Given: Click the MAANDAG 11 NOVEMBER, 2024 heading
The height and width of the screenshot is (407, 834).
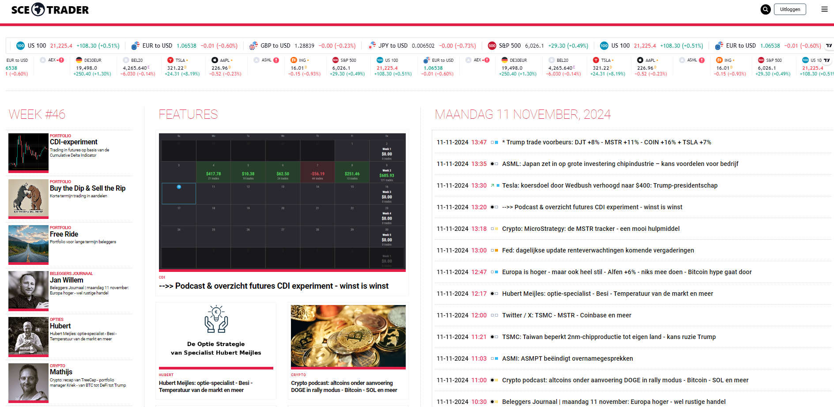Looking at the screenshot, I should tap(523, 114).
